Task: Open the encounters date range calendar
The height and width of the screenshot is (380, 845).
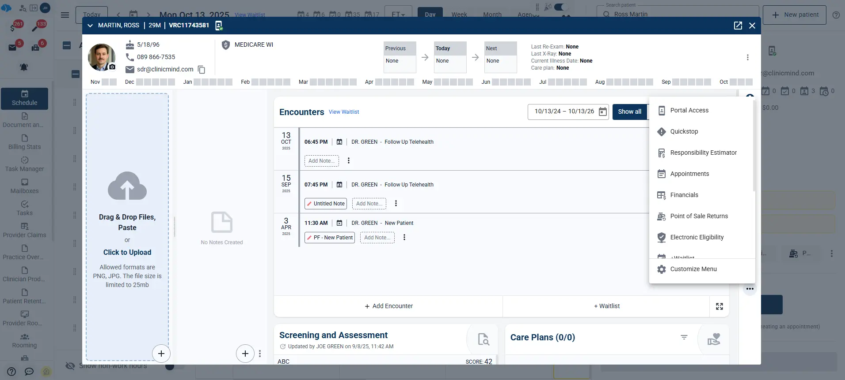Action: tap(602, 112)
